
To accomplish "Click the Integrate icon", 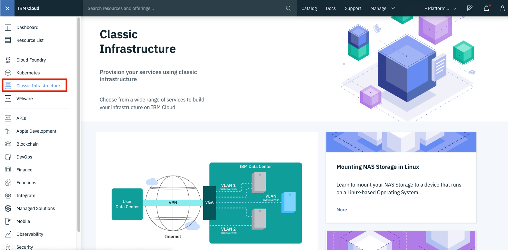I will click(8, 196).
